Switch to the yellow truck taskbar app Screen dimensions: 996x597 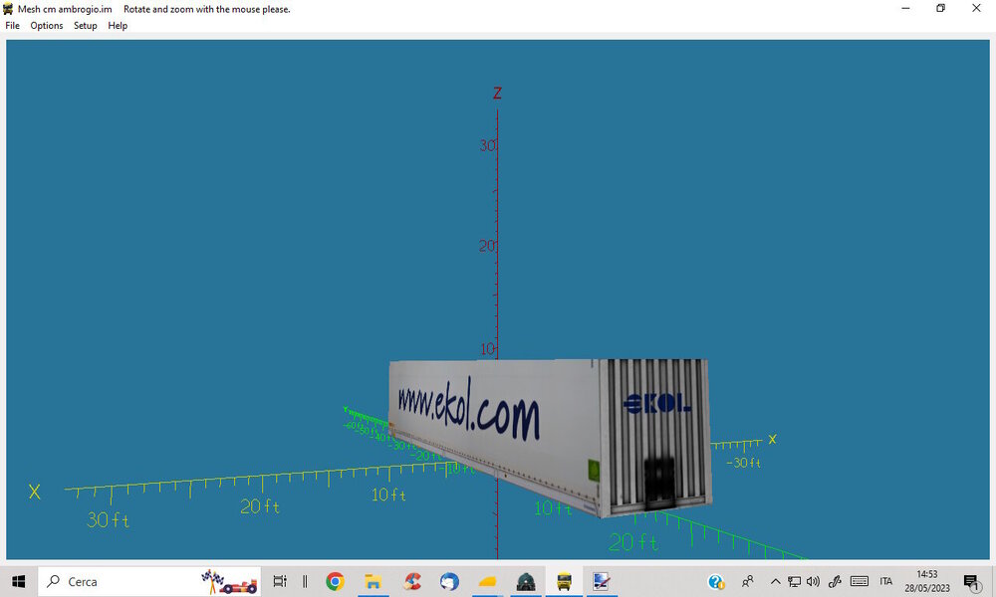point(564,581)
